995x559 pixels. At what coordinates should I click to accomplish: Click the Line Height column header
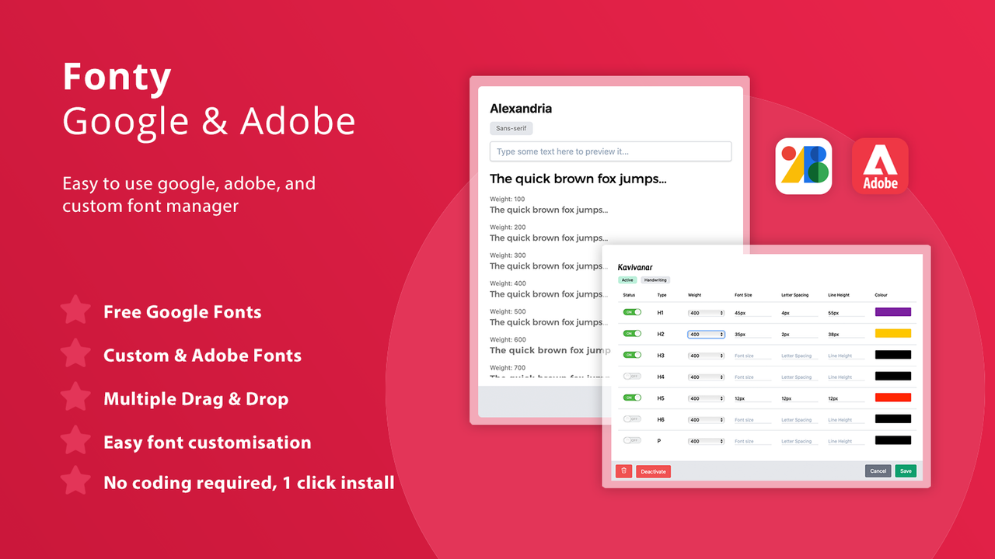point(840,295)
